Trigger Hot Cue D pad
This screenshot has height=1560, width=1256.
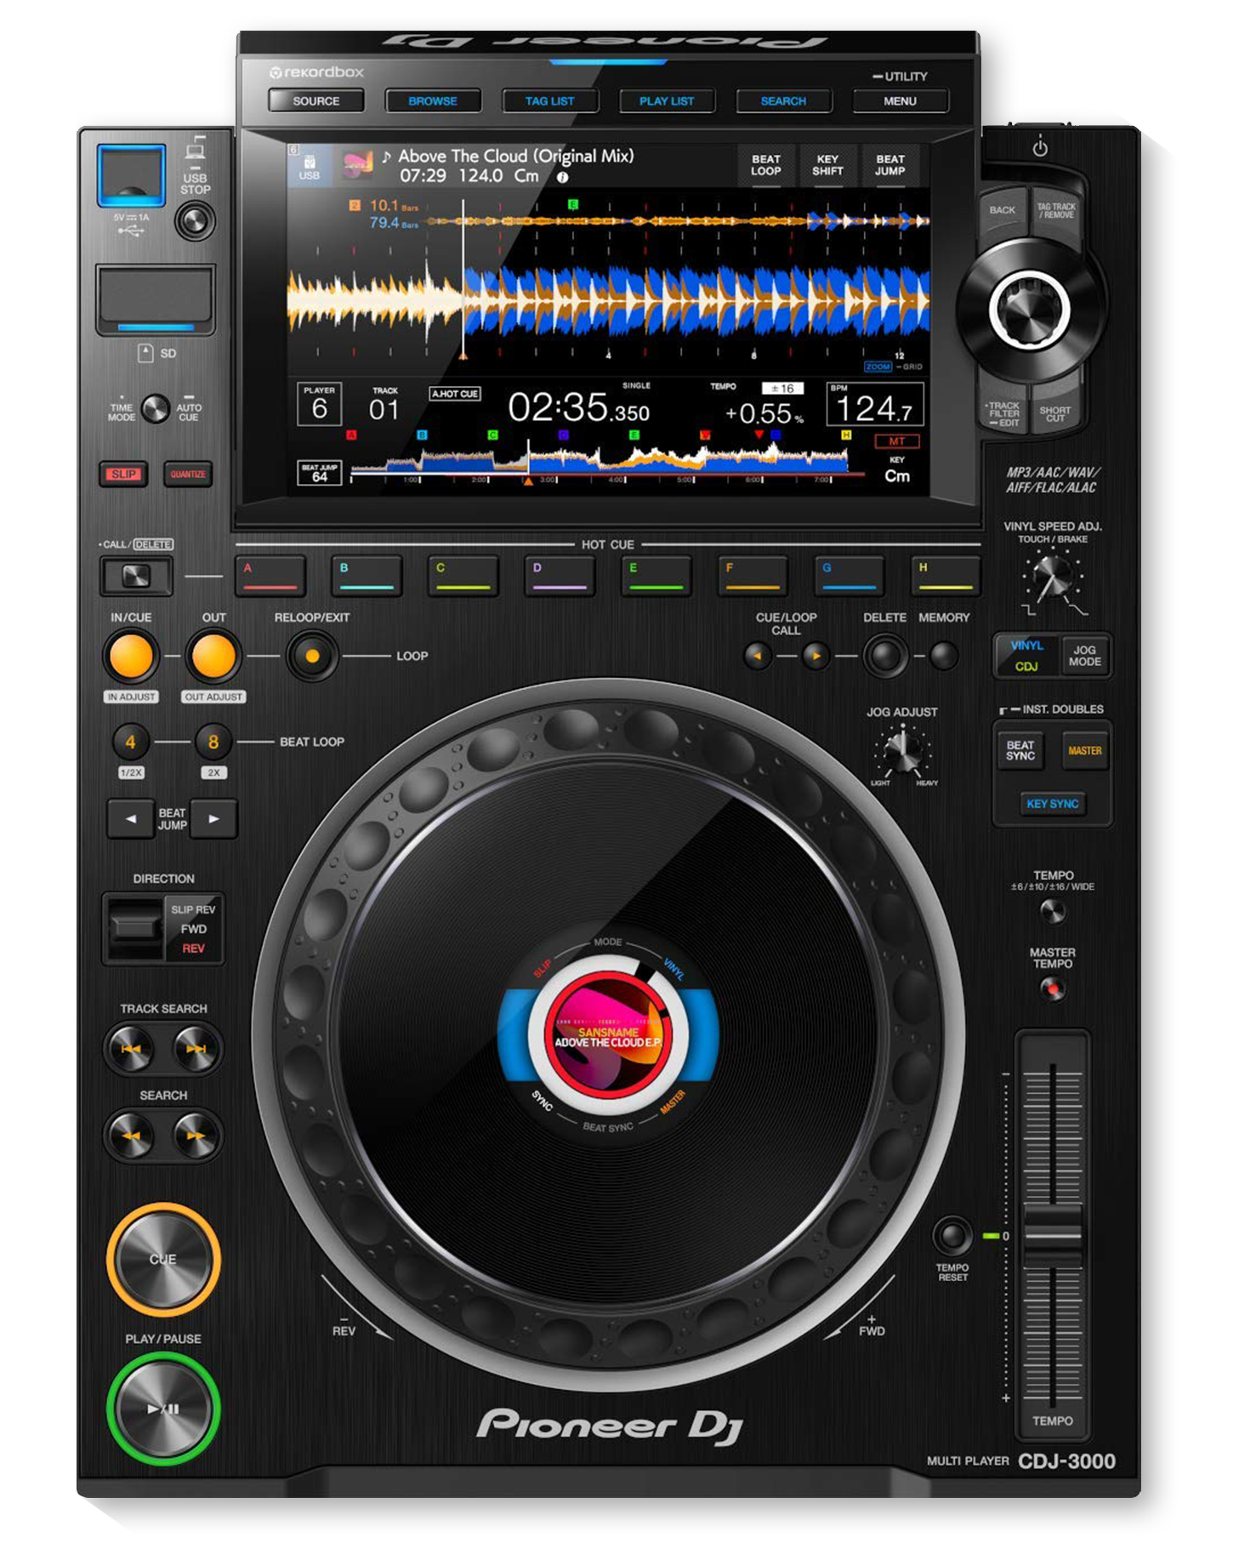click(x=560, y=576)
